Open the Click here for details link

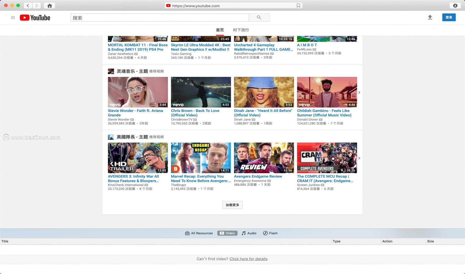click(248, 259)
